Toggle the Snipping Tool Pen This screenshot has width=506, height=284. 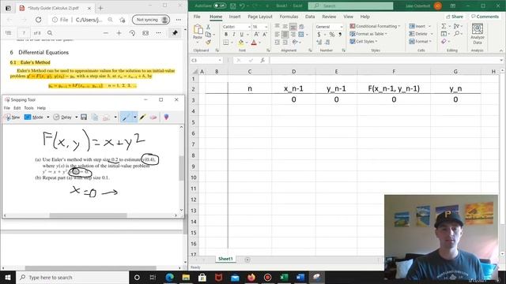click(x=126, y=118)
